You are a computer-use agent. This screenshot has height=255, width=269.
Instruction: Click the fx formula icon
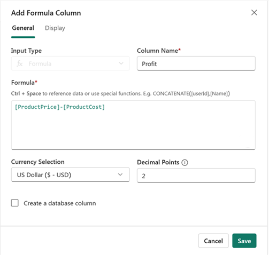click(19, 63)
